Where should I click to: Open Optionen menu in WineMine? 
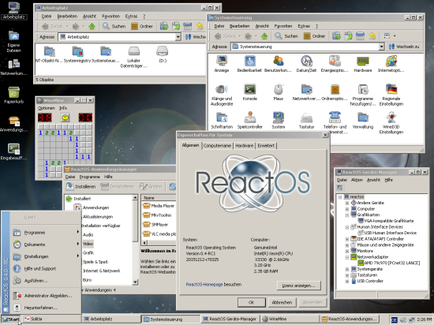tap(47, 108)
